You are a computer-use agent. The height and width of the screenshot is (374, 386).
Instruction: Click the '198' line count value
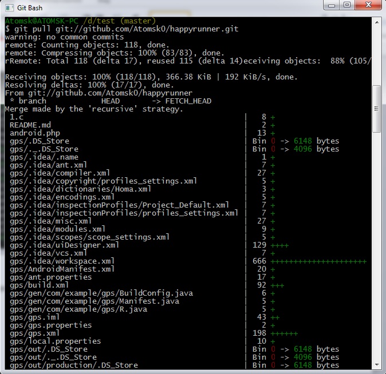pyautogui.click(x=259, y=333)
